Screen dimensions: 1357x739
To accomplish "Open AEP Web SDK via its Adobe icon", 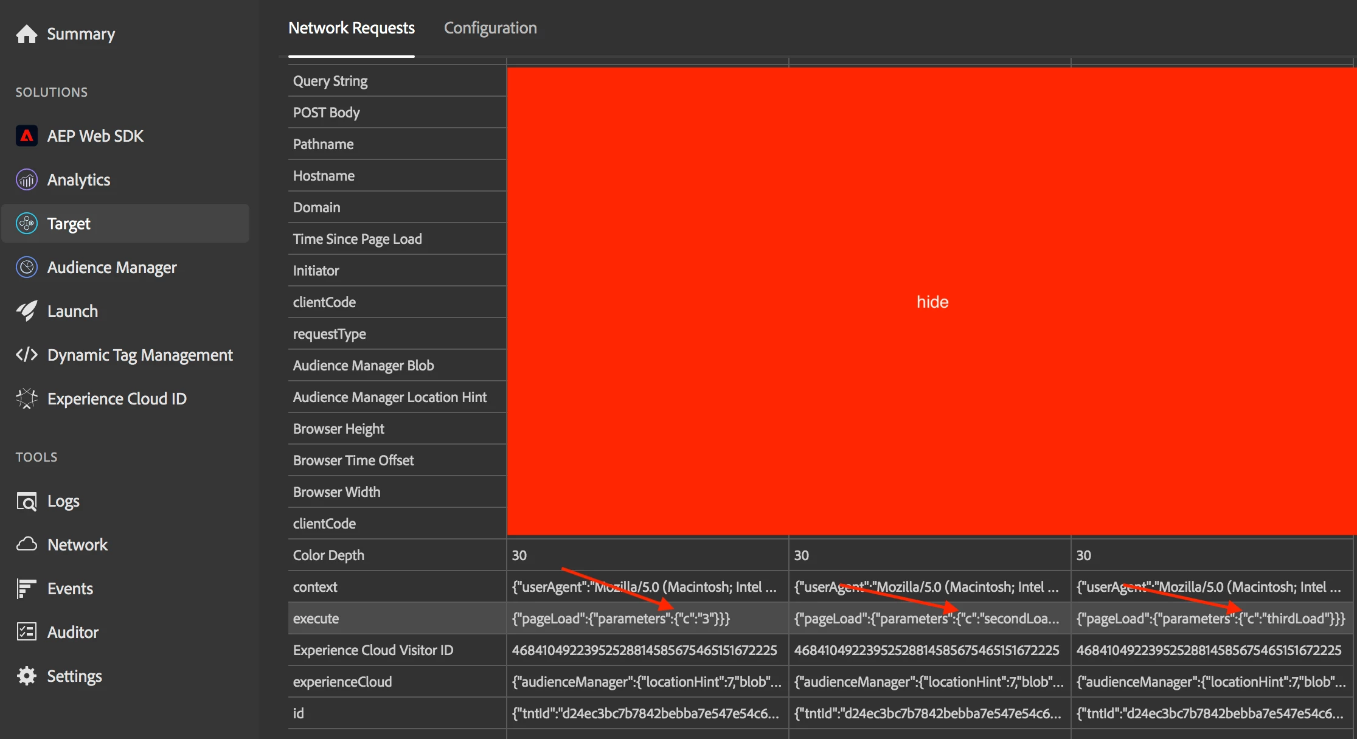I will click(x=26, y=136).
